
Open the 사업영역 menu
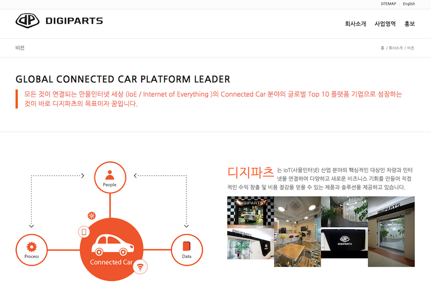[x=385, y=24]
